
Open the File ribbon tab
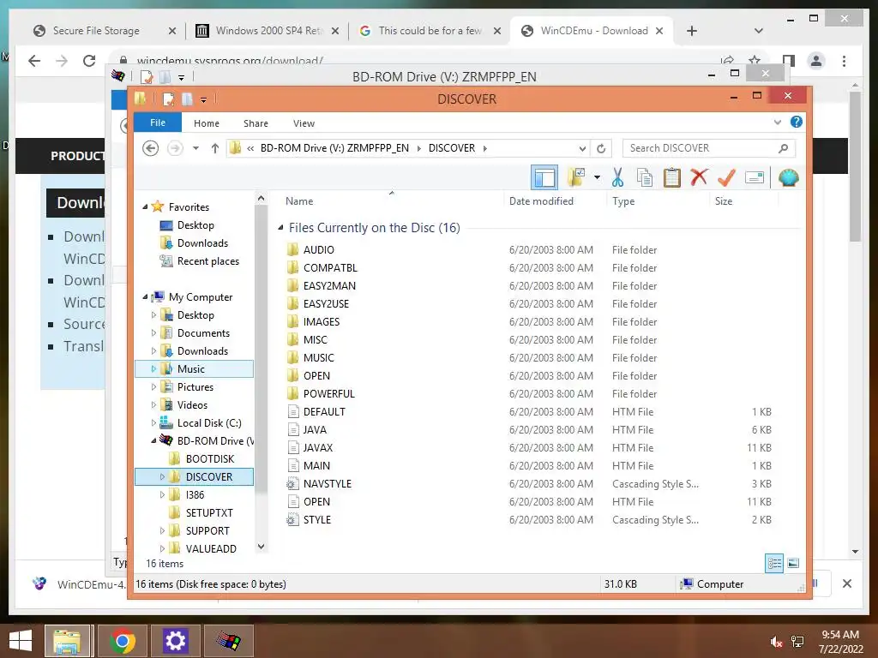tap(158, 123)
